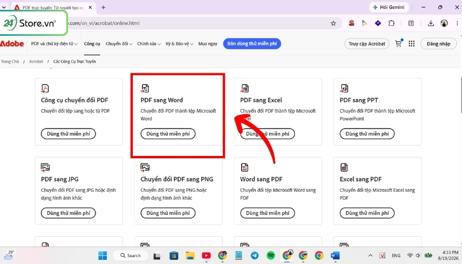Open Spotify from the taskbar
The height and width of the screenshot is (264, 462).
pos(271,255)
